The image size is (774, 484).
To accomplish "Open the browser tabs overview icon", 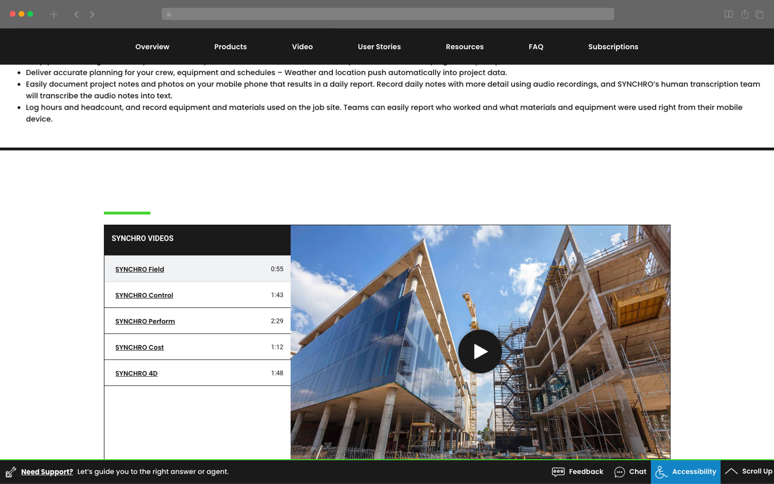I will pyautogui.click(x=759, y=14).
